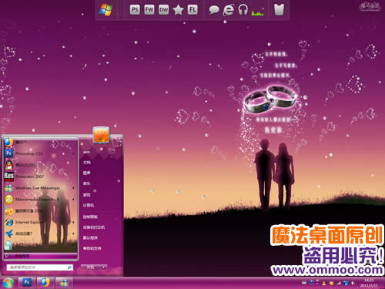Open the PS icon in top dock
This screenshot has height=289, width=385.
pos(135,10)
